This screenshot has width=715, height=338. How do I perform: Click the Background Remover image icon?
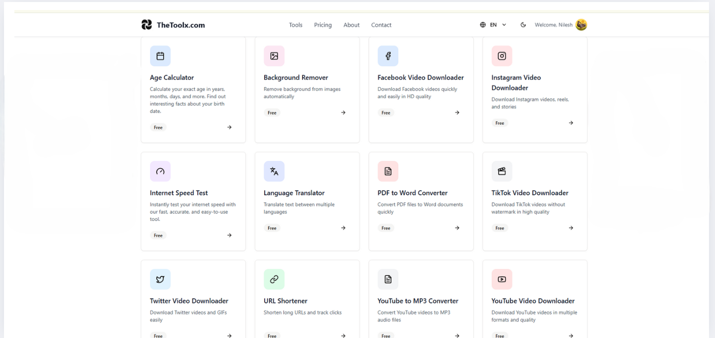coord(274,56)
